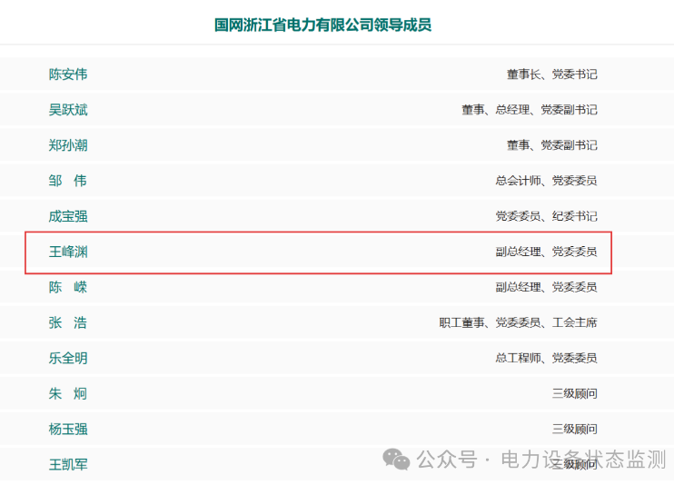
Task: Open the 陈嵘 name link
Action: [x=68, y=287]
